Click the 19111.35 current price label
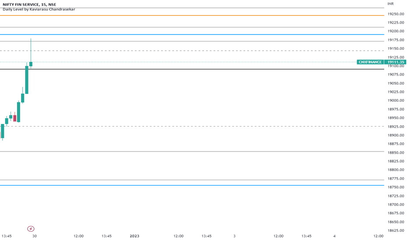The width and height of the screenshot is (408, 240). (x=395, y=62)
